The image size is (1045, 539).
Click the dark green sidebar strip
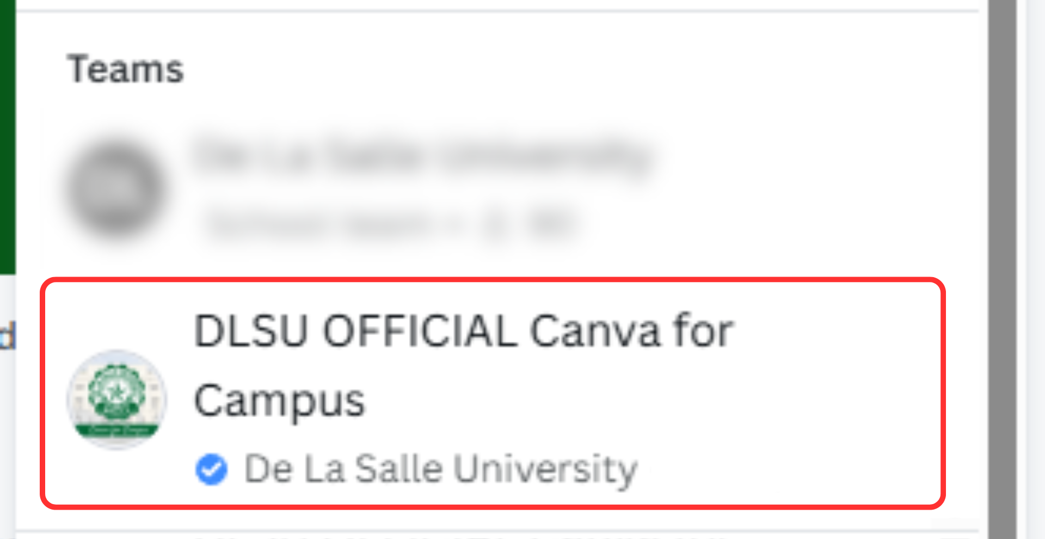8,136
